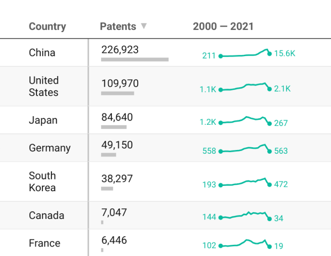
Task: Click France's sparkline trend chart
Action: point(245,244)
